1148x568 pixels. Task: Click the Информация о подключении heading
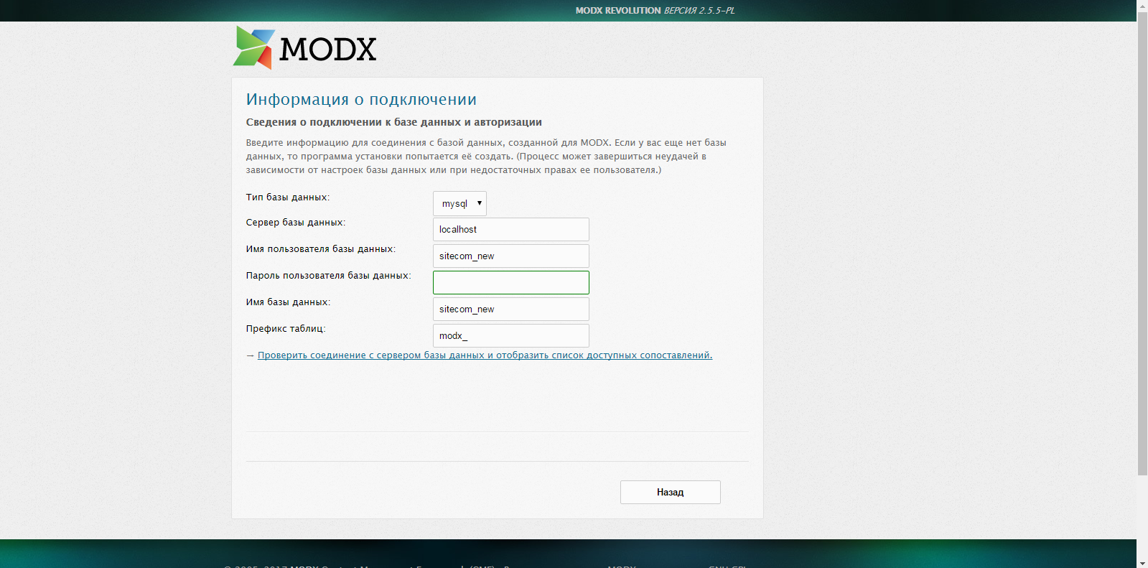pos(361,99)
